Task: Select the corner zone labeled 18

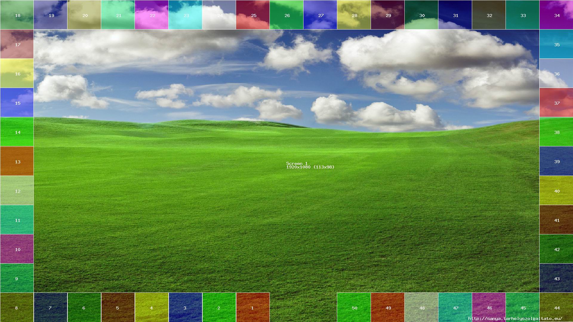Action: pyautogui.click(x=17, y=15)
